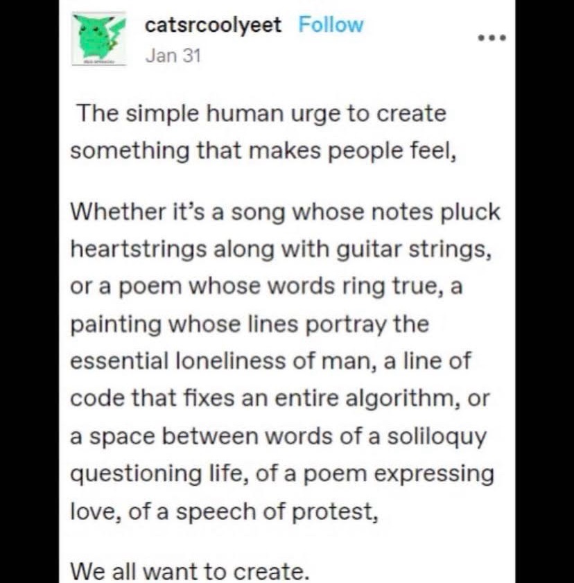
Task: Click the line "We all want to create."
Action: click(189, 573)
